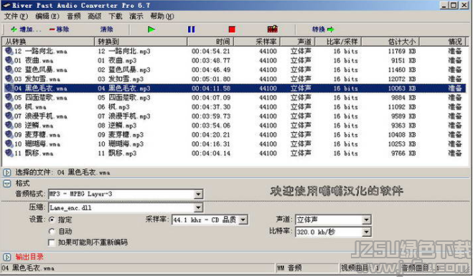Click the red 输出目录 label

click(x=29, y=257)
